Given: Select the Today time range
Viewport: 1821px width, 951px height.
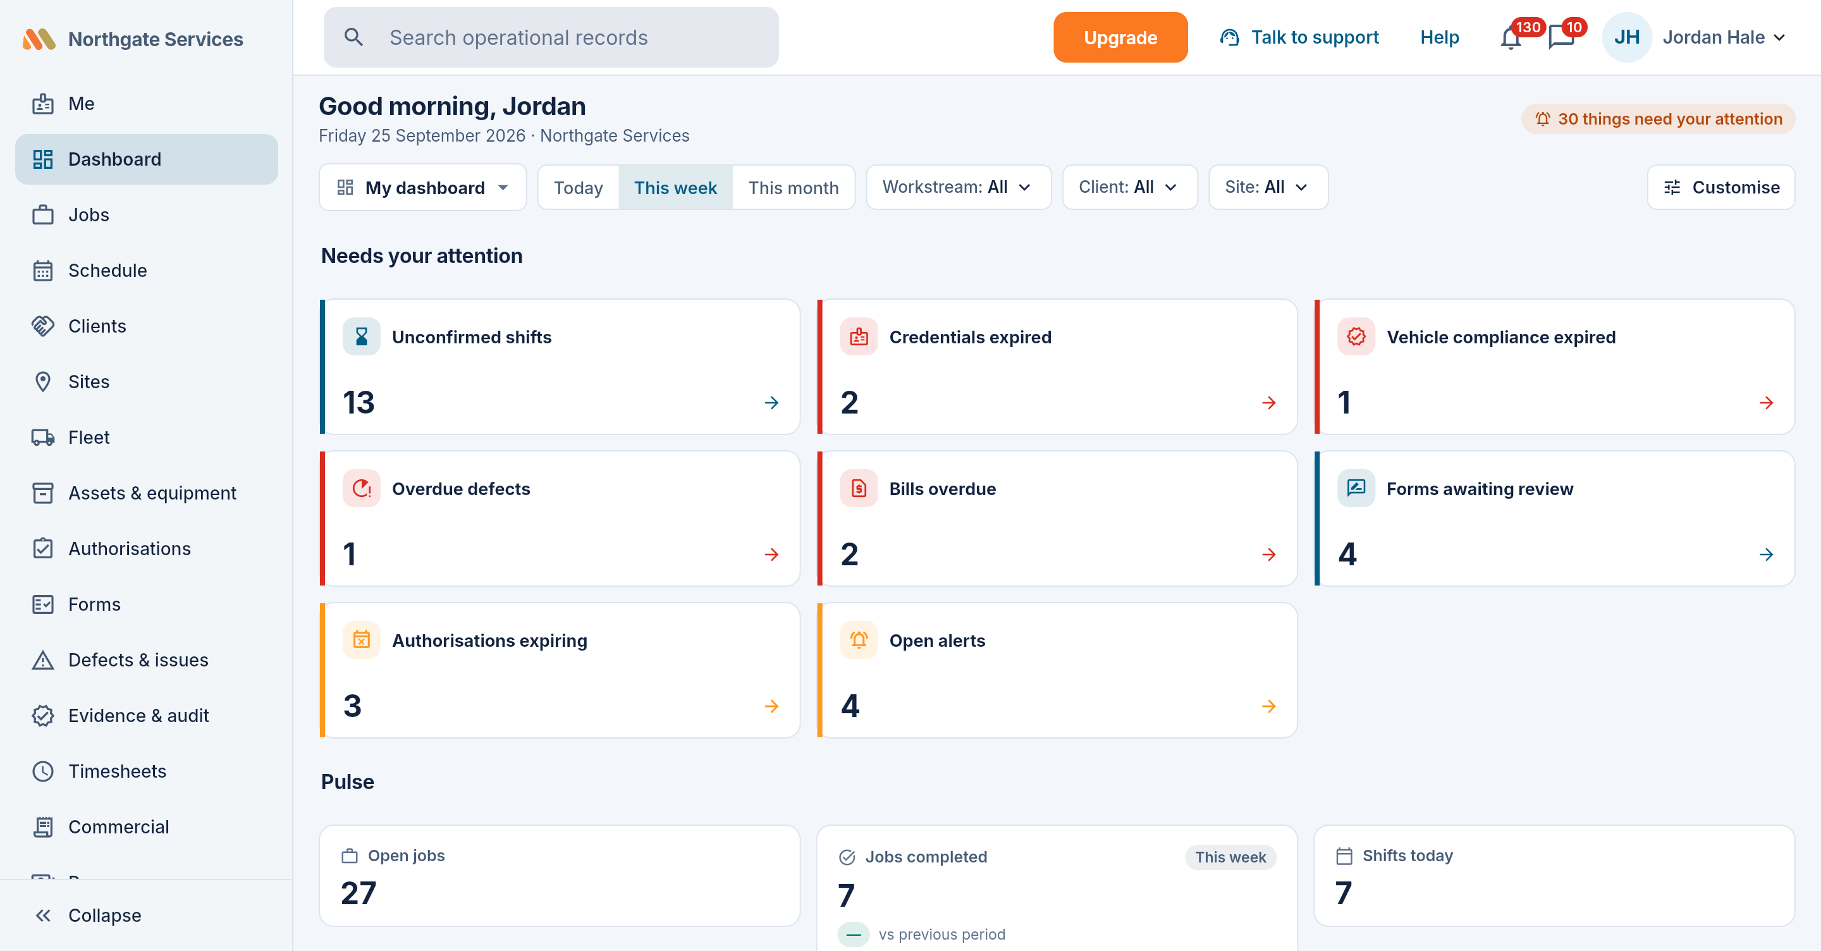Looking at the screenshot, I should [x=579, y=187].
